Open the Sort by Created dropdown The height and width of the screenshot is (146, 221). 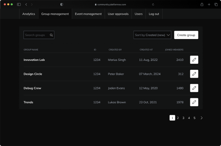[152, 35]
